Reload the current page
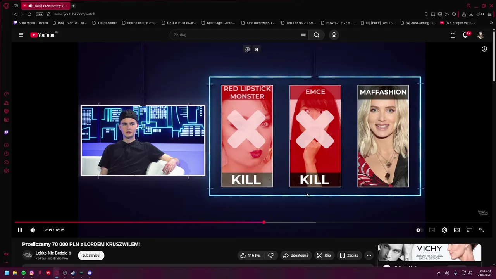 coord(29,14)
